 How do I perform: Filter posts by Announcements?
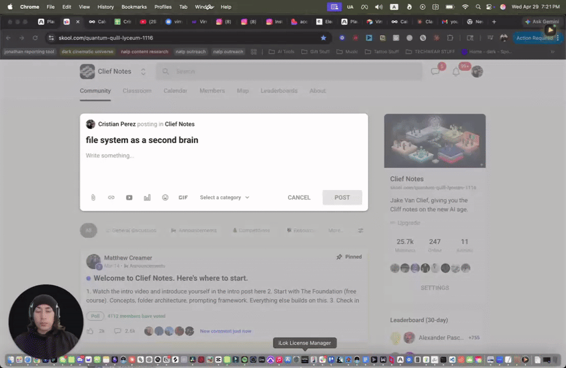click(x=194, y=230)
